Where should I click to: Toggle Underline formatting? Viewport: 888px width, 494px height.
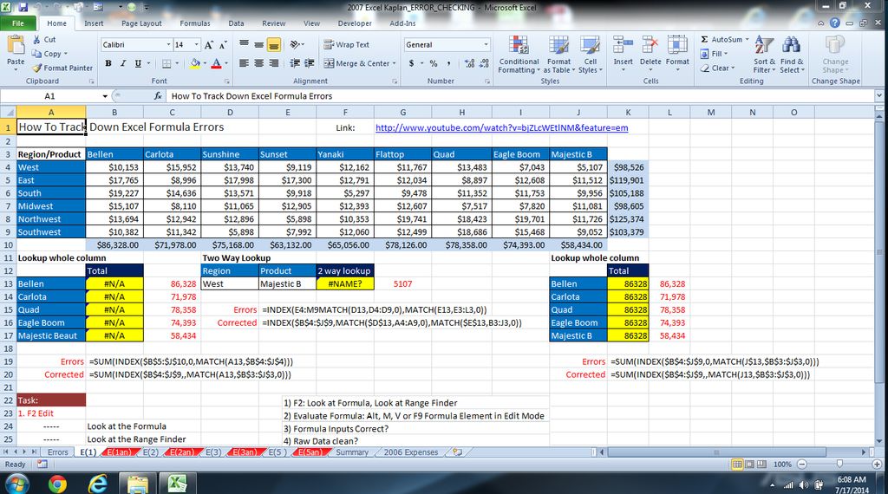138,63
